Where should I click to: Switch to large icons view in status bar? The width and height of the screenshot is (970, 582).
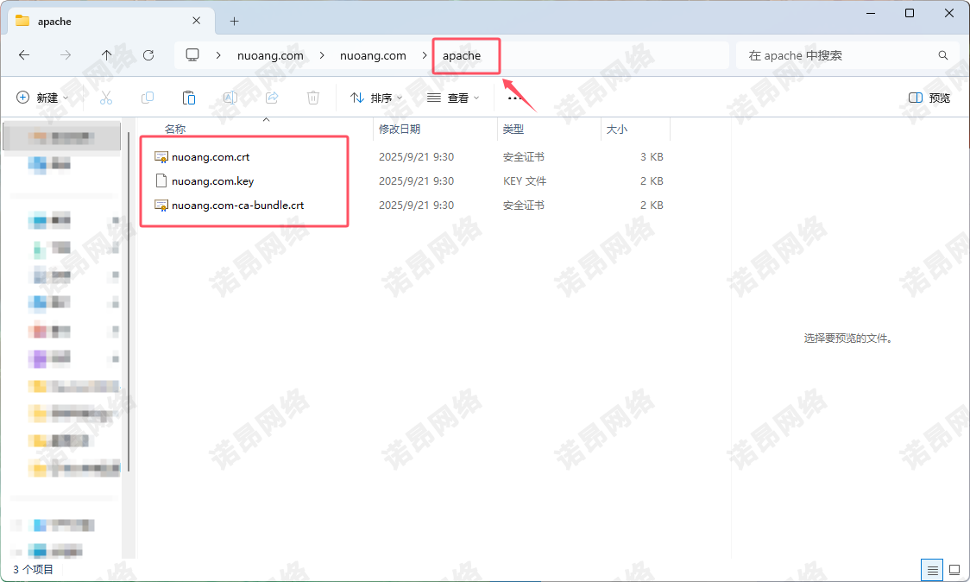[x=954, y=570]
